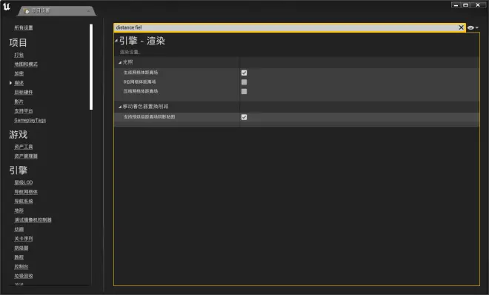Open 资产管理器 settings
The width and height of the screenshot is (489, 295).
(x=26, y=156)
